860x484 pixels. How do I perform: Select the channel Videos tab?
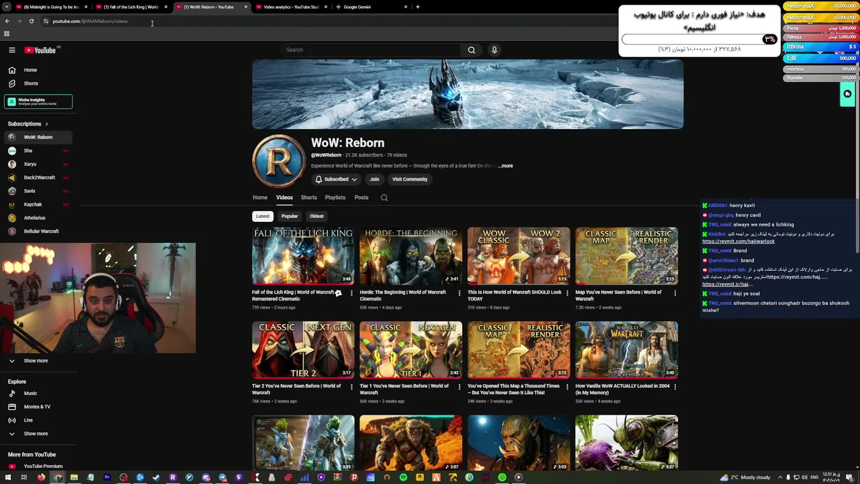[x=284, y=198]
